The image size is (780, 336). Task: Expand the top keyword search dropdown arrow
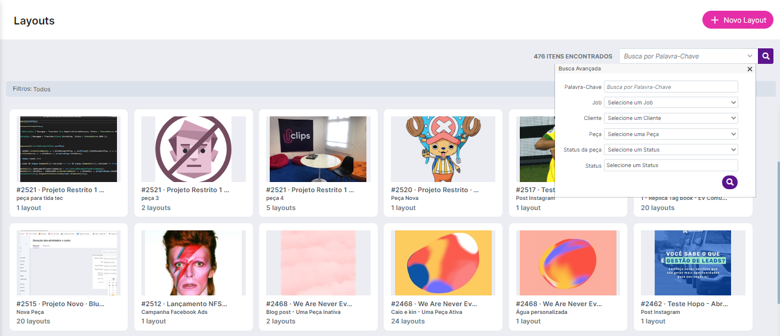coord(750,56)
